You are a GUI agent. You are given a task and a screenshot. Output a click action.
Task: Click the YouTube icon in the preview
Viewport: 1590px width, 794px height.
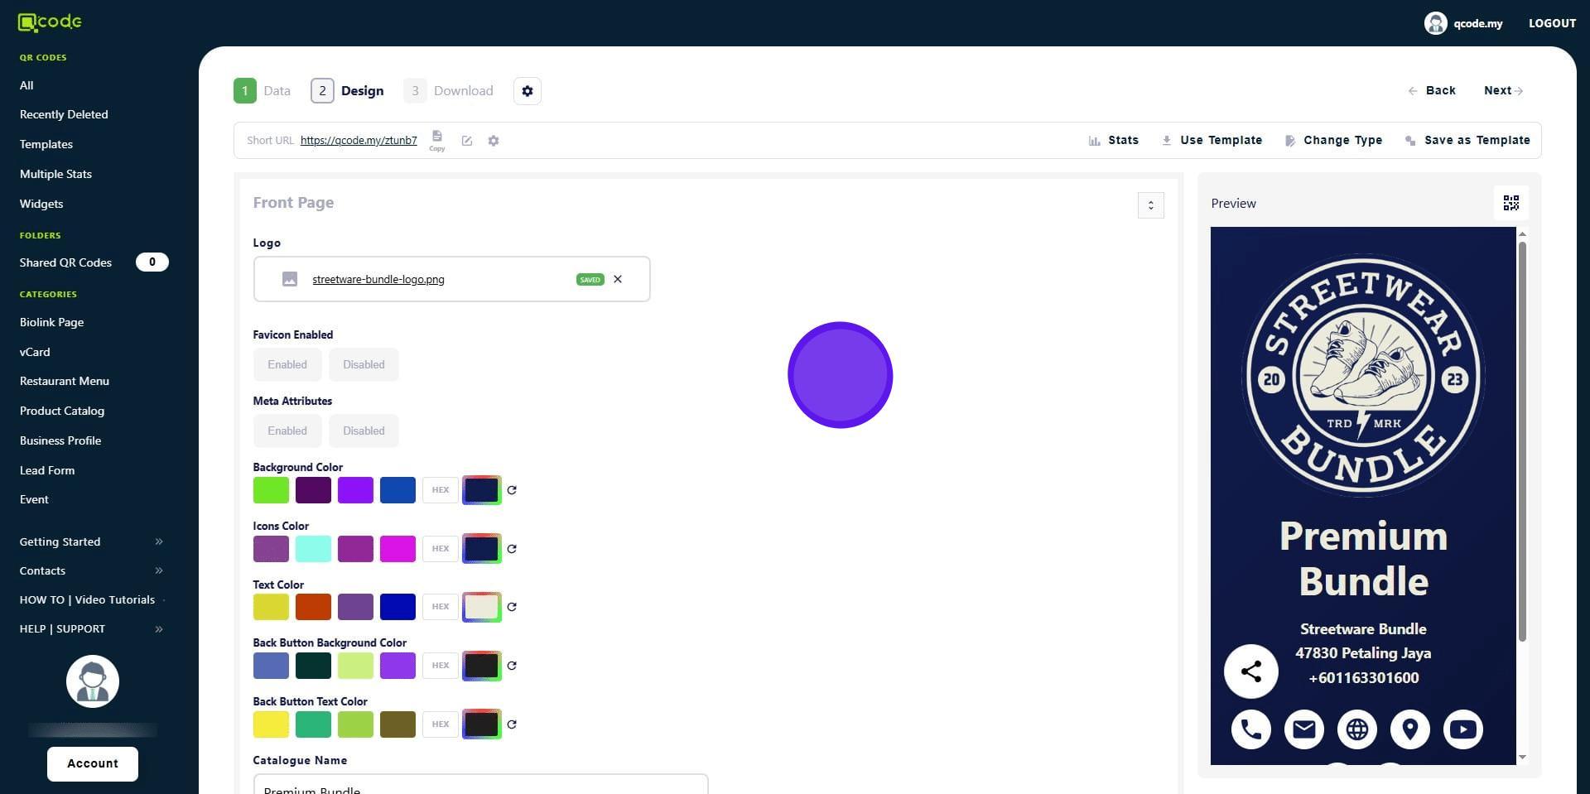[1462, 729]
